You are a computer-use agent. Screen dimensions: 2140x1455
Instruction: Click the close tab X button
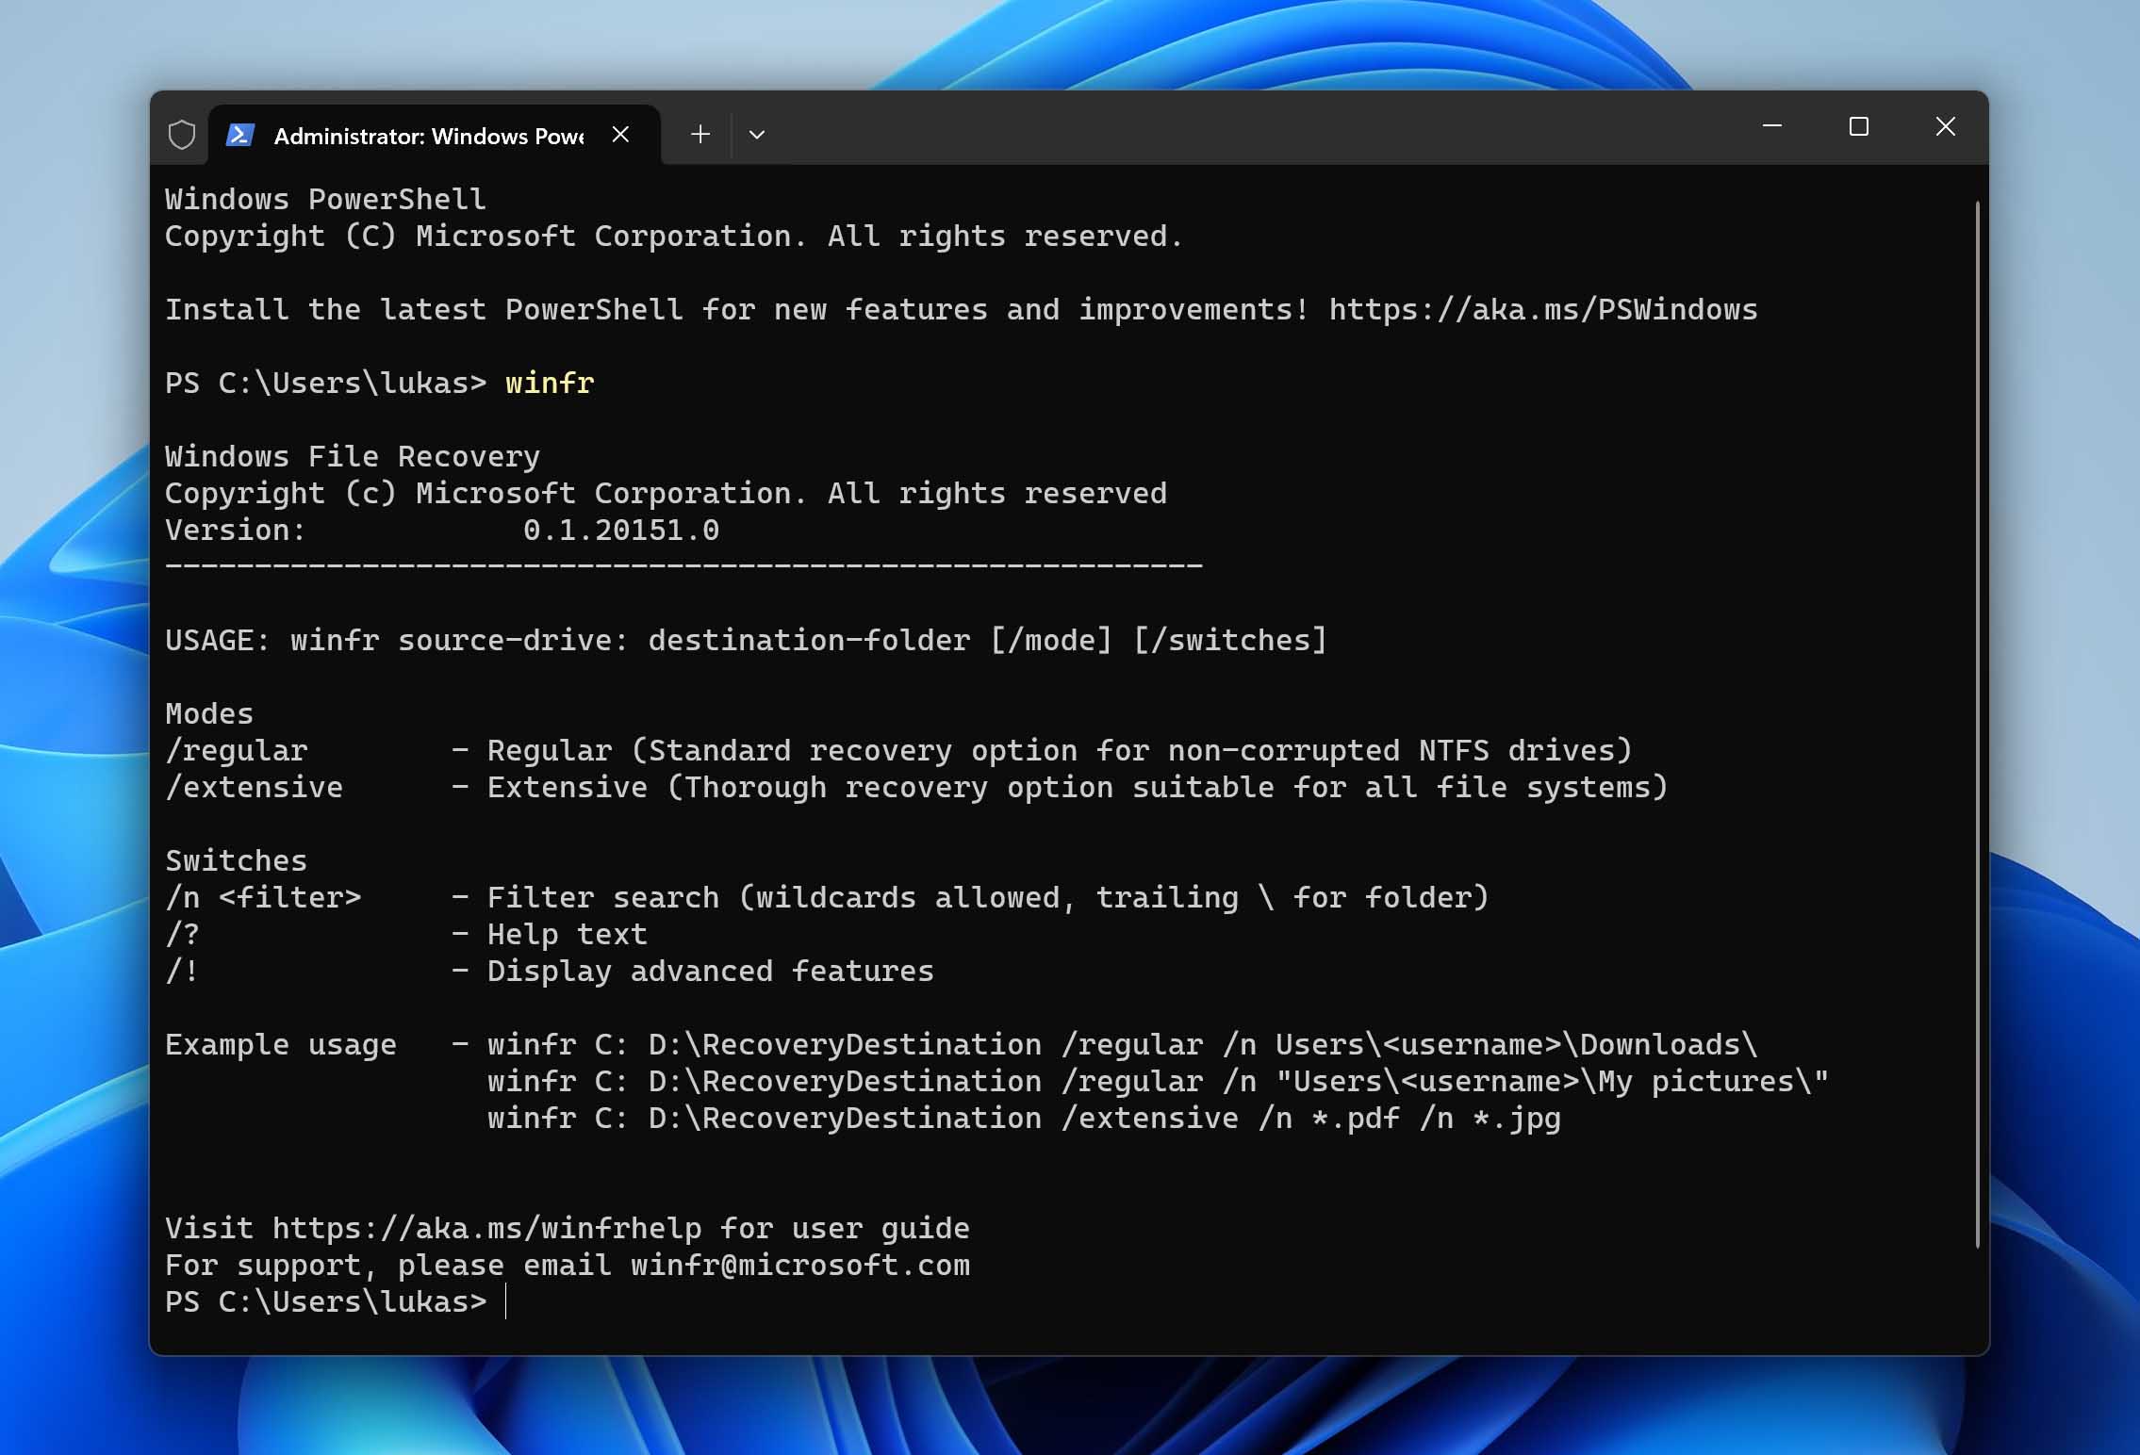click(x=618, y=133)
